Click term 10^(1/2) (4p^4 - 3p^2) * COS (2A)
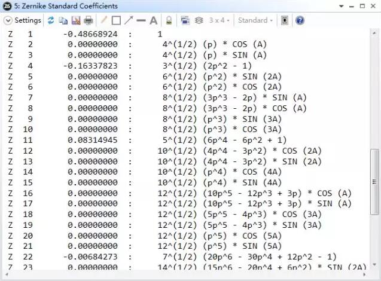This screenshot has height=281, width=381. (240, 151)
